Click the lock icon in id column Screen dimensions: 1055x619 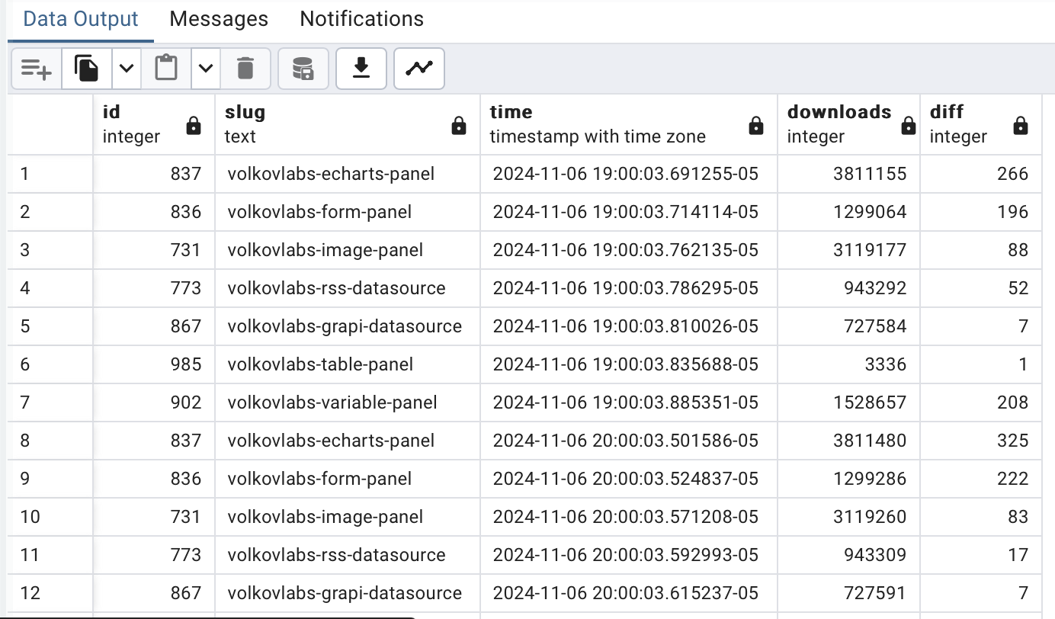194,126
